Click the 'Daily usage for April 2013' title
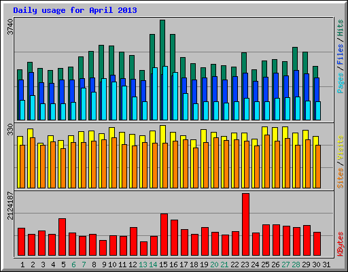 coord(75,10)
